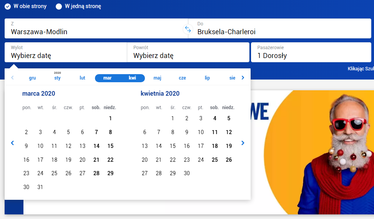Select the mar month tab
This screenshot has height=219, width=374.
tap(107, 78)
